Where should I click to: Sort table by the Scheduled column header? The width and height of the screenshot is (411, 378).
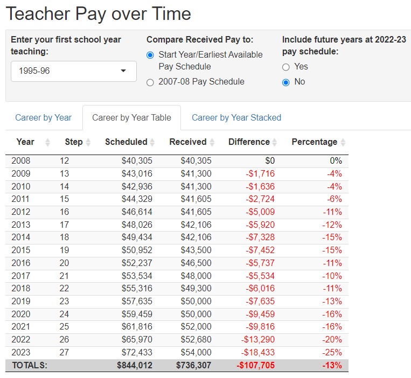point(126,142)
